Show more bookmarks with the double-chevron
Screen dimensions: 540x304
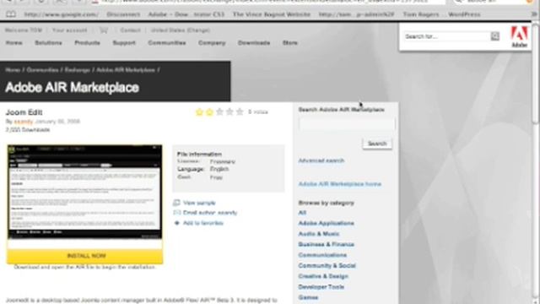[534, 14]
